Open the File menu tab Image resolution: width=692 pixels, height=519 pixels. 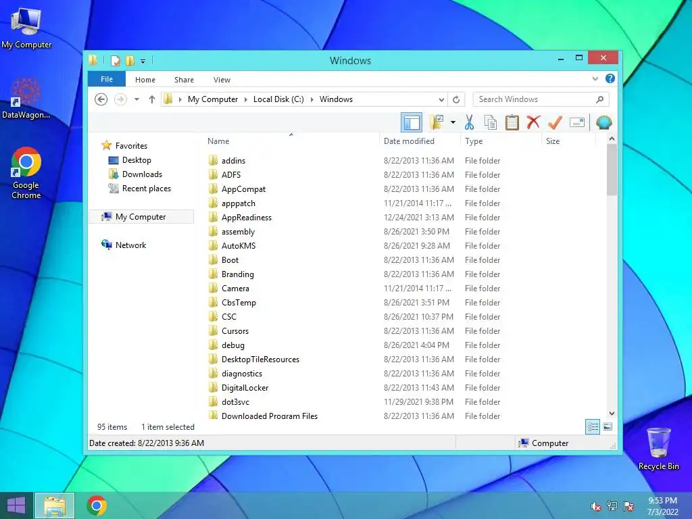click(x=107, y=79)
